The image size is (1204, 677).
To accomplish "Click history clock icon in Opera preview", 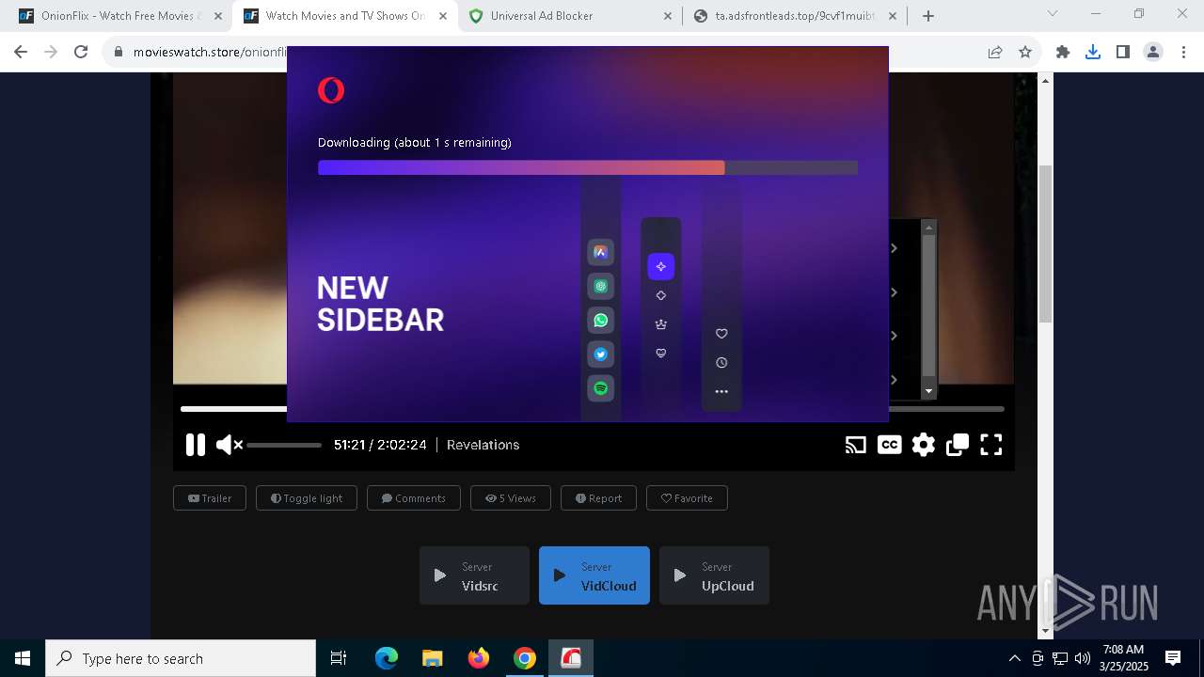I will 721,363.
